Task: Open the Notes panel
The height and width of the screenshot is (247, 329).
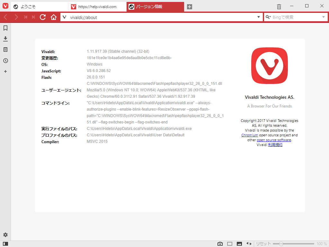Action: 5,50
